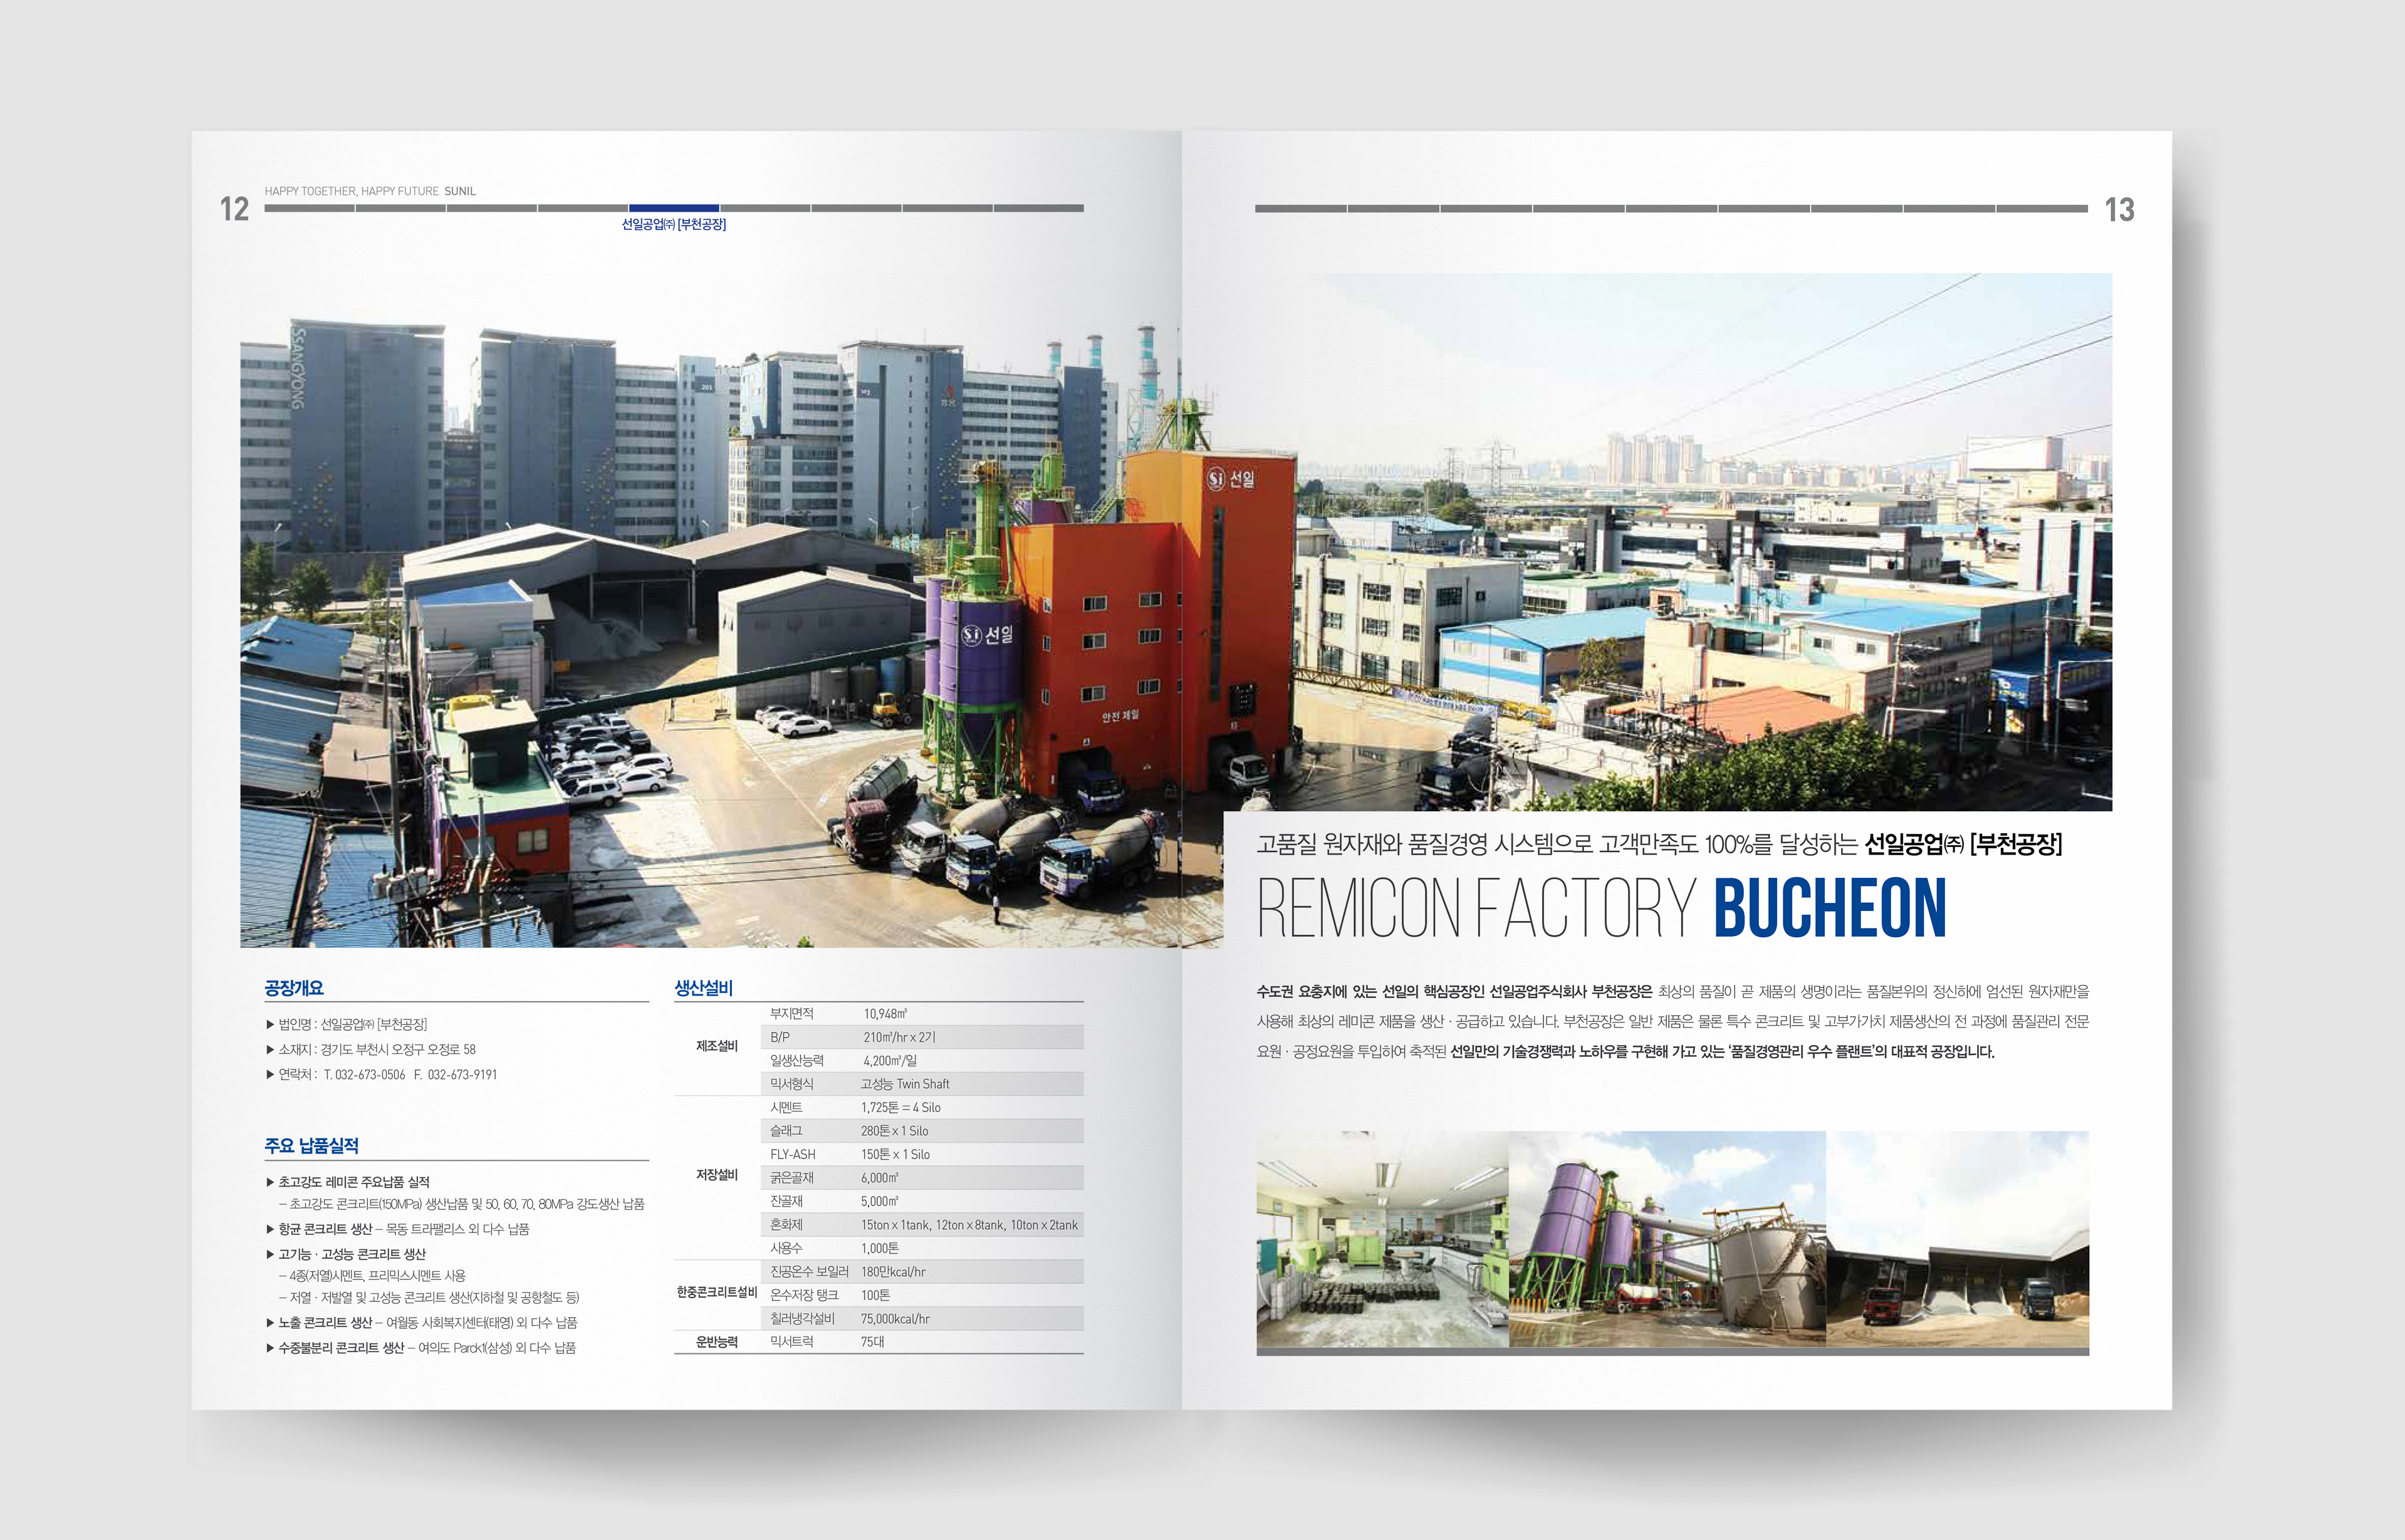Open the laboratory interior thumbnail photo
Screen dimensions: 2405x1540
[x=1382, y=1240]
